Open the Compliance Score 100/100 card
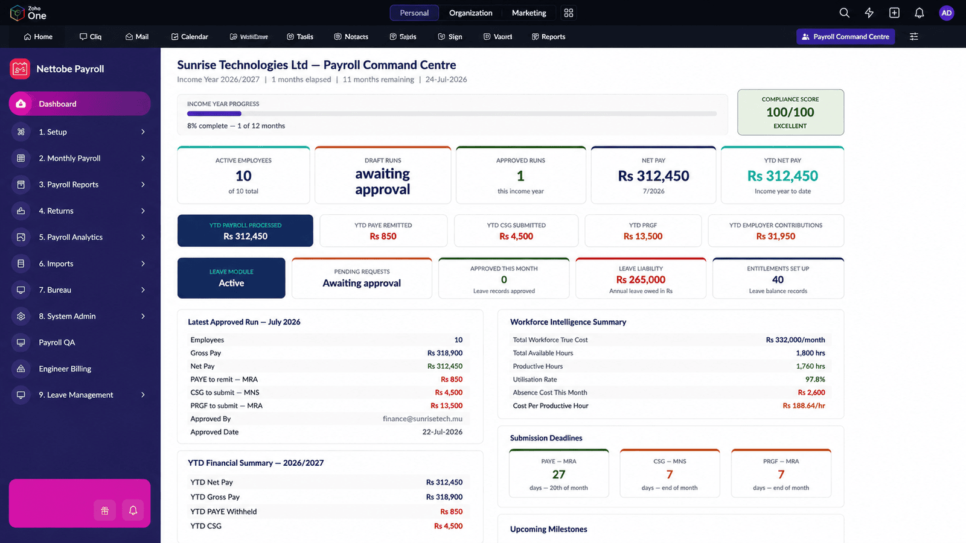Image resolution: width=966 pixels, height=543 pixels. coord(790,112)
